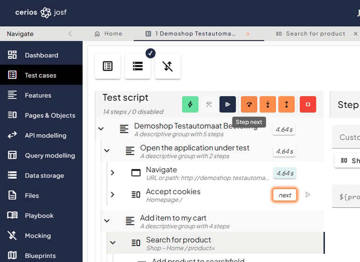Collapse the Add item to my cart group
This screenshot has height=262, width=360.
[x=107, y=220]
